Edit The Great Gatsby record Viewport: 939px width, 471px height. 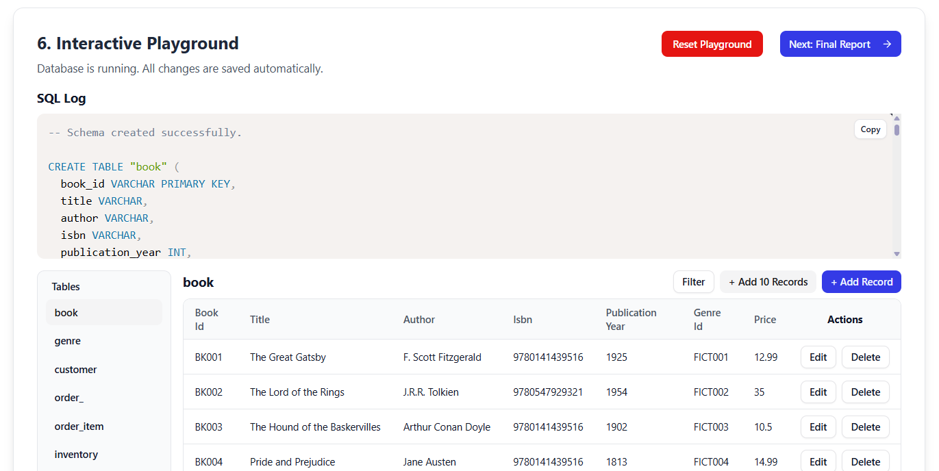point(818,357)
